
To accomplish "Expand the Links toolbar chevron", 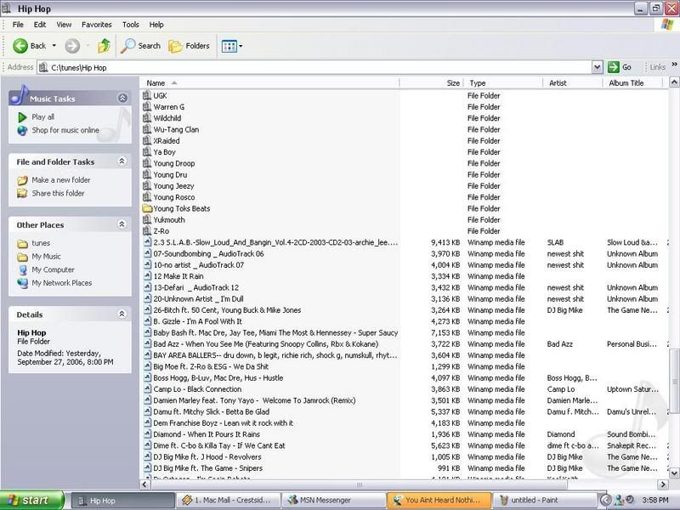I will [674, 65].
